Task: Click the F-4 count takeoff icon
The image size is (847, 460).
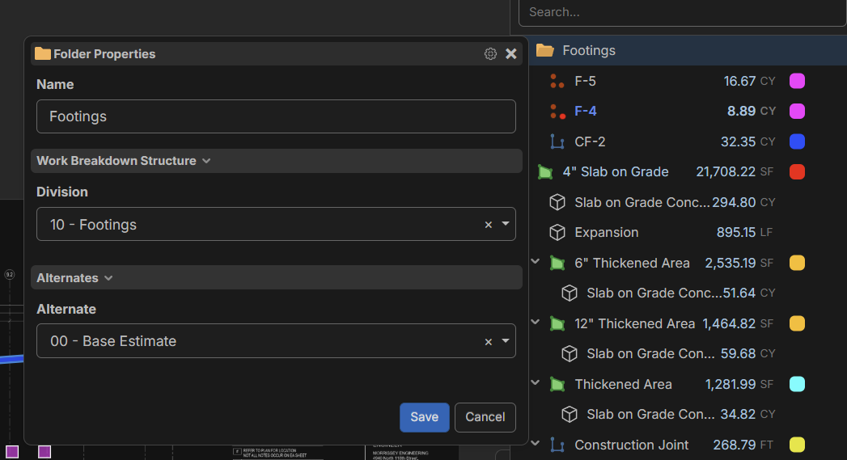Action: pyautogui.click(x=557, y=112)
